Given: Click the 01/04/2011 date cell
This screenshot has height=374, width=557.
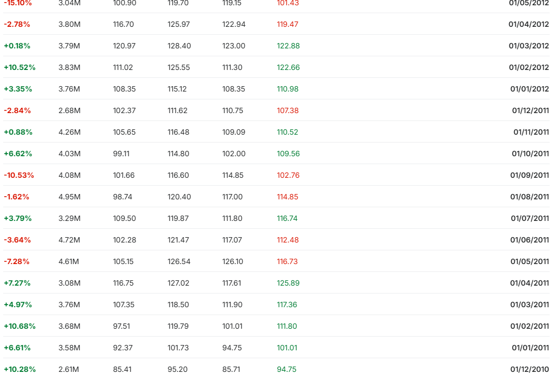Looking at the screenshot, I should point(529,283).
